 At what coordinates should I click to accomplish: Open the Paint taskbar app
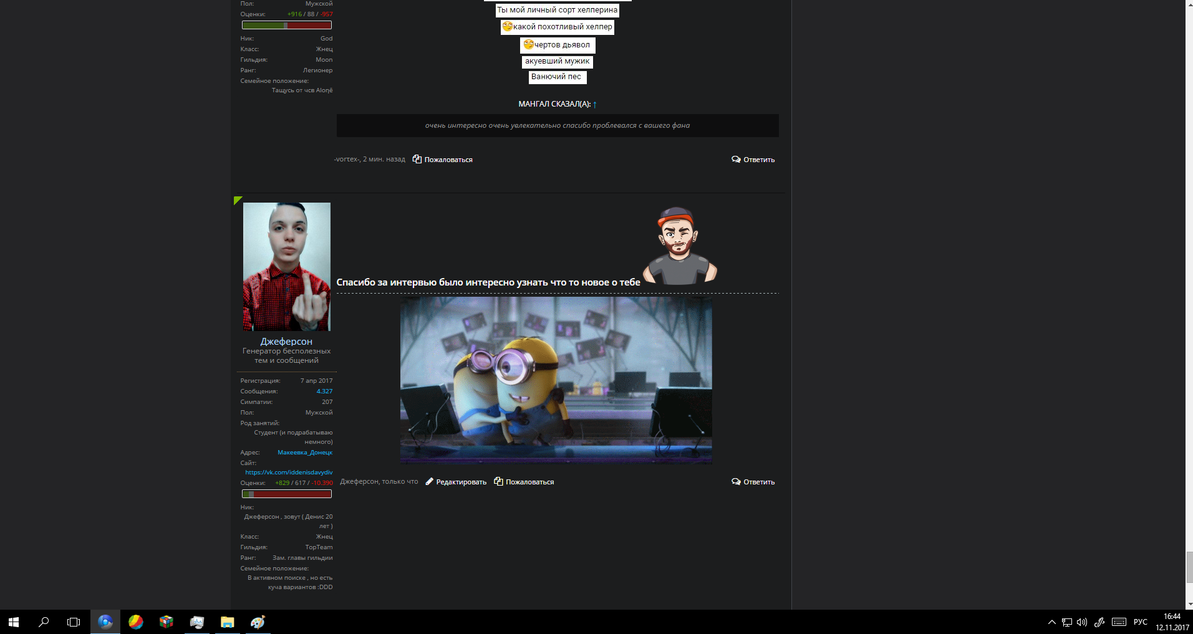tap(258, 622)
